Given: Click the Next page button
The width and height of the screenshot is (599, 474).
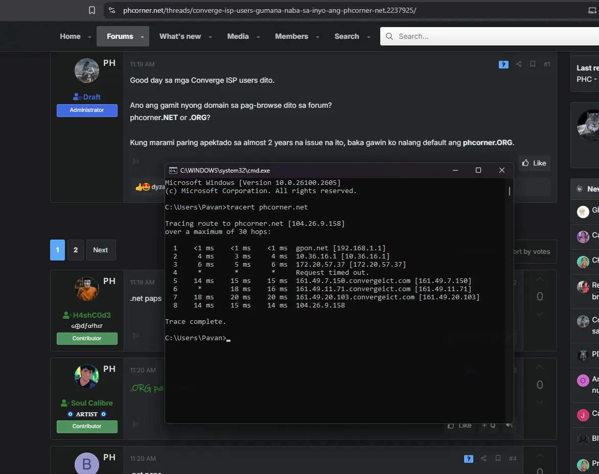Looking at the screenshot, I should pyautogui.click(x=101, y=250).
